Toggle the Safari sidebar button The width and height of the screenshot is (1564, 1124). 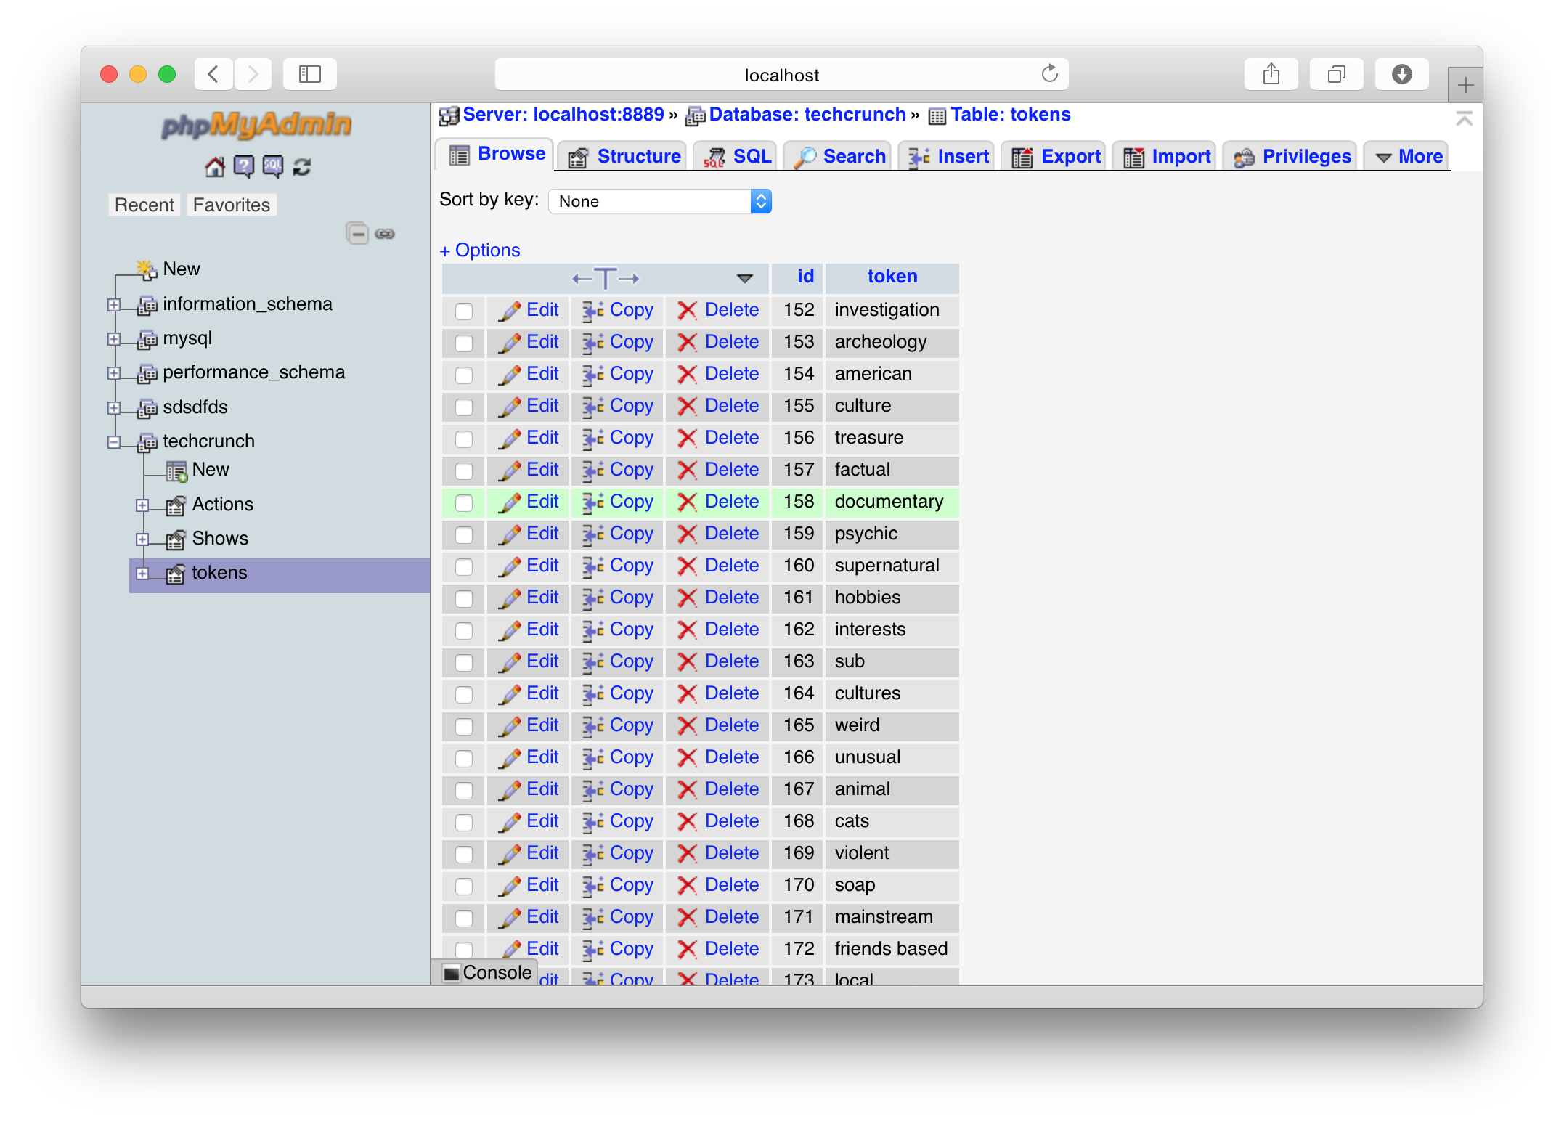tap(310, 74)
